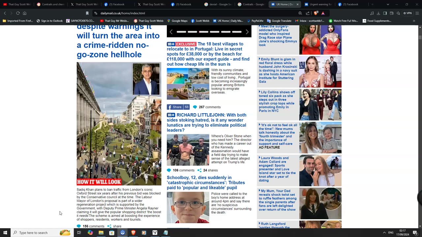The height and width of the screenshot is (237, 422).
Task: Open Imported From Firefox bookmarks folder
Action: [18, 21]
